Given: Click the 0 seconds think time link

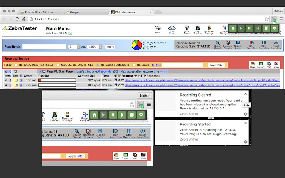Looking at the screenshot, I should coord(105,71).
